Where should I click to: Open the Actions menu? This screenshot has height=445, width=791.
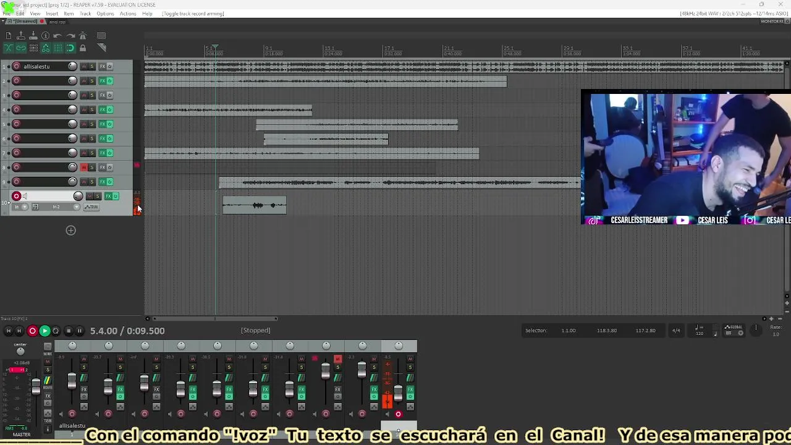pos(128,14)
